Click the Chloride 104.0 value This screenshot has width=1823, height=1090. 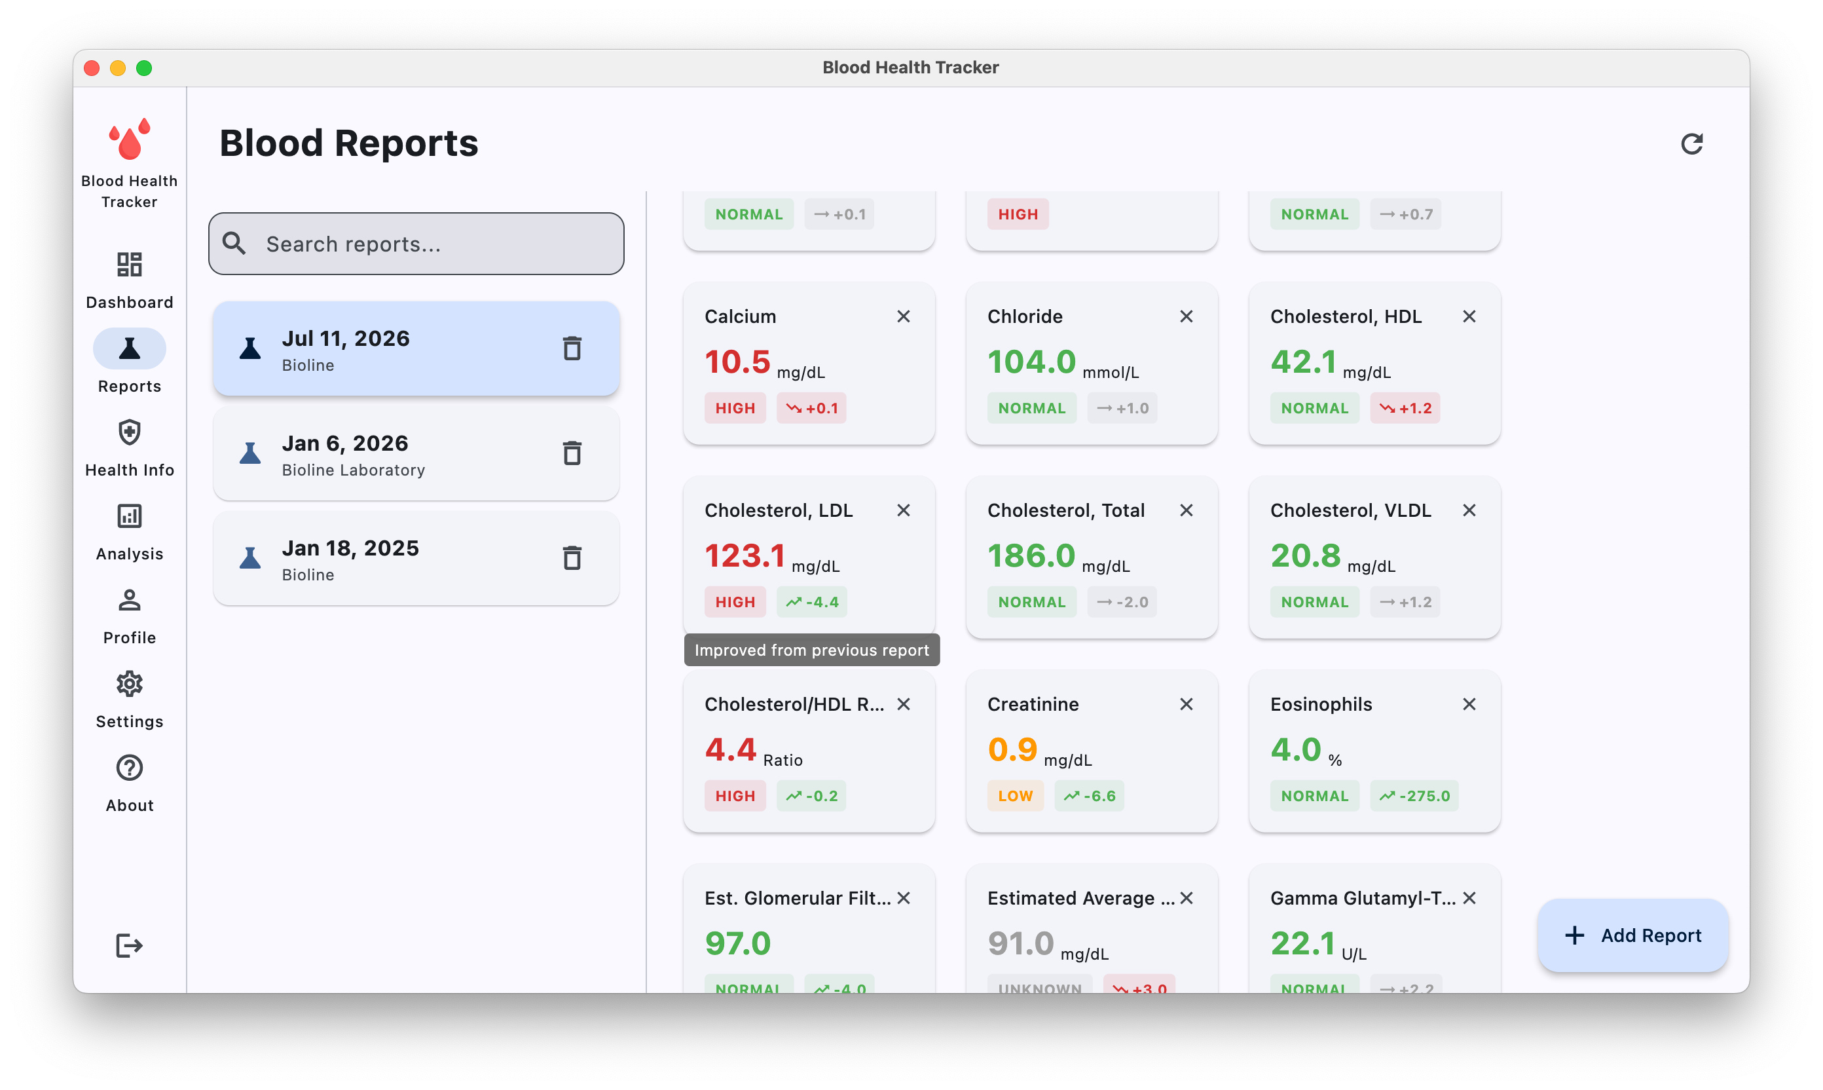pyautogui.click(x=1031, y=362)
